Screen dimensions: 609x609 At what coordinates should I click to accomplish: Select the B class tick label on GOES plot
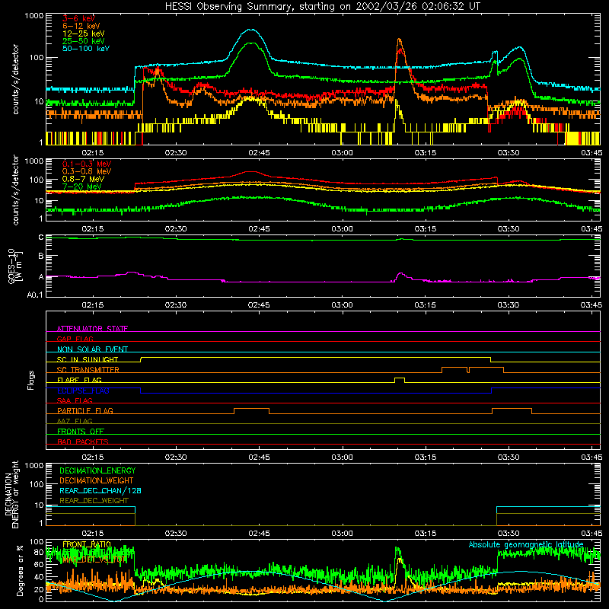(41, 257)
